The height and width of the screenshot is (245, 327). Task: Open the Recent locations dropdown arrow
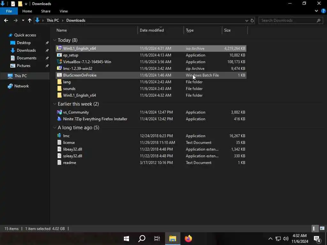tap(23, 20)
